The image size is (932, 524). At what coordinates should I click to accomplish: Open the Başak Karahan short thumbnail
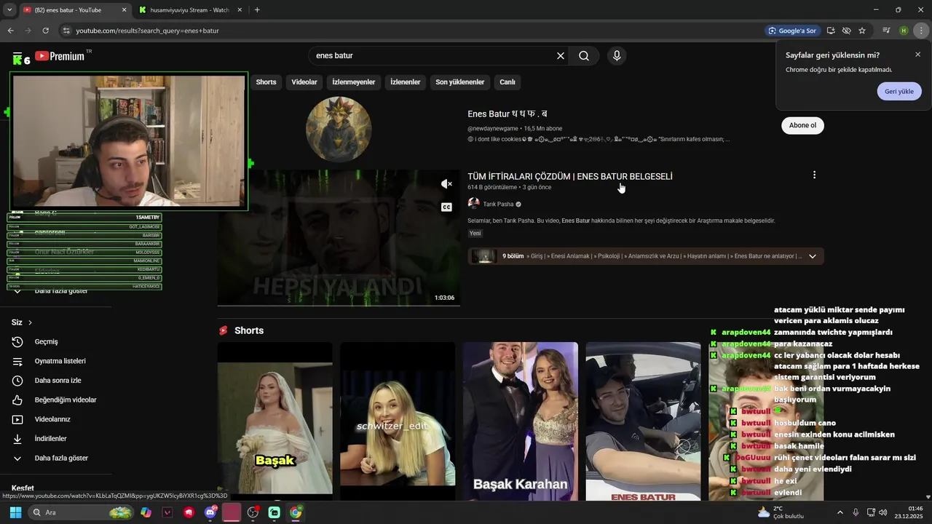pos(521,421)
